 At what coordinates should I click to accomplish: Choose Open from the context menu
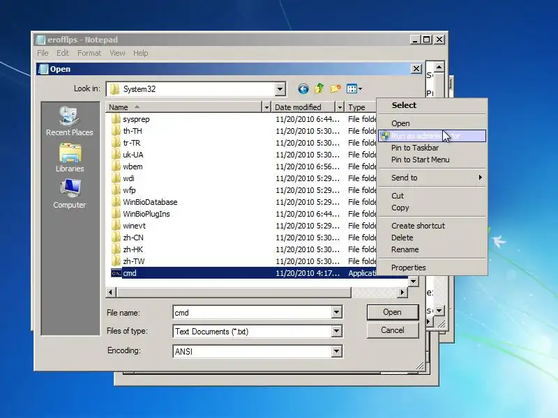432,123
